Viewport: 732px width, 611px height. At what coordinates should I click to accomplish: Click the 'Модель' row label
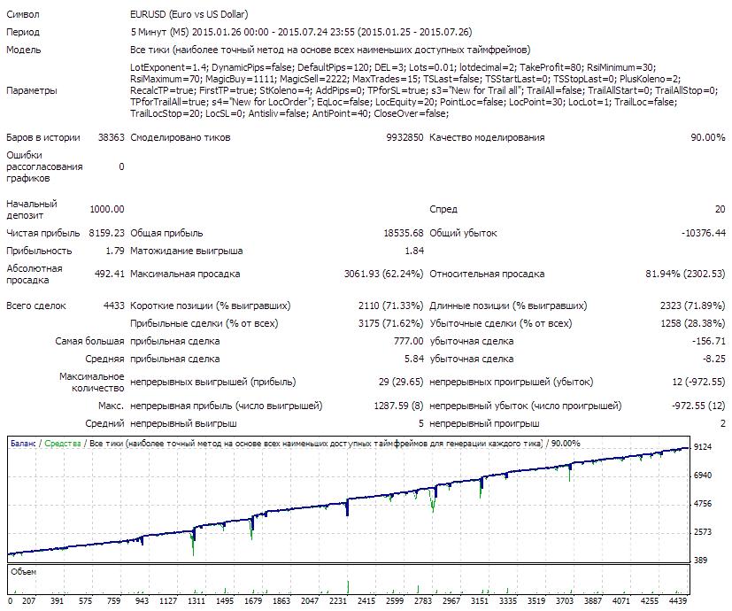pyautogui.click(x=23, y=50)
